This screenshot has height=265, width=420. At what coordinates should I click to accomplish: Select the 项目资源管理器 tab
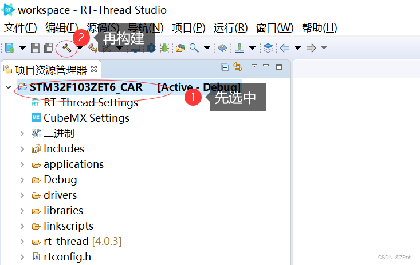pos(51,70)
